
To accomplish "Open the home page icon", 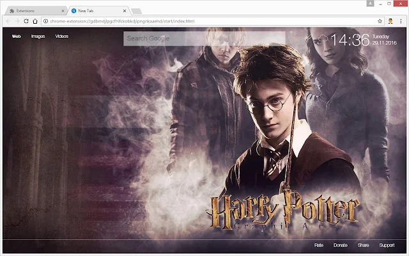I will pyautogui.click(x=35, y=21).
